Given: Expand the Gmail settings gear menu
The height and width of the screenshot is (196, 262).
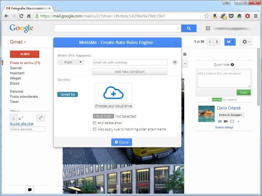Looking at the screenshot, I should (246, 42).
